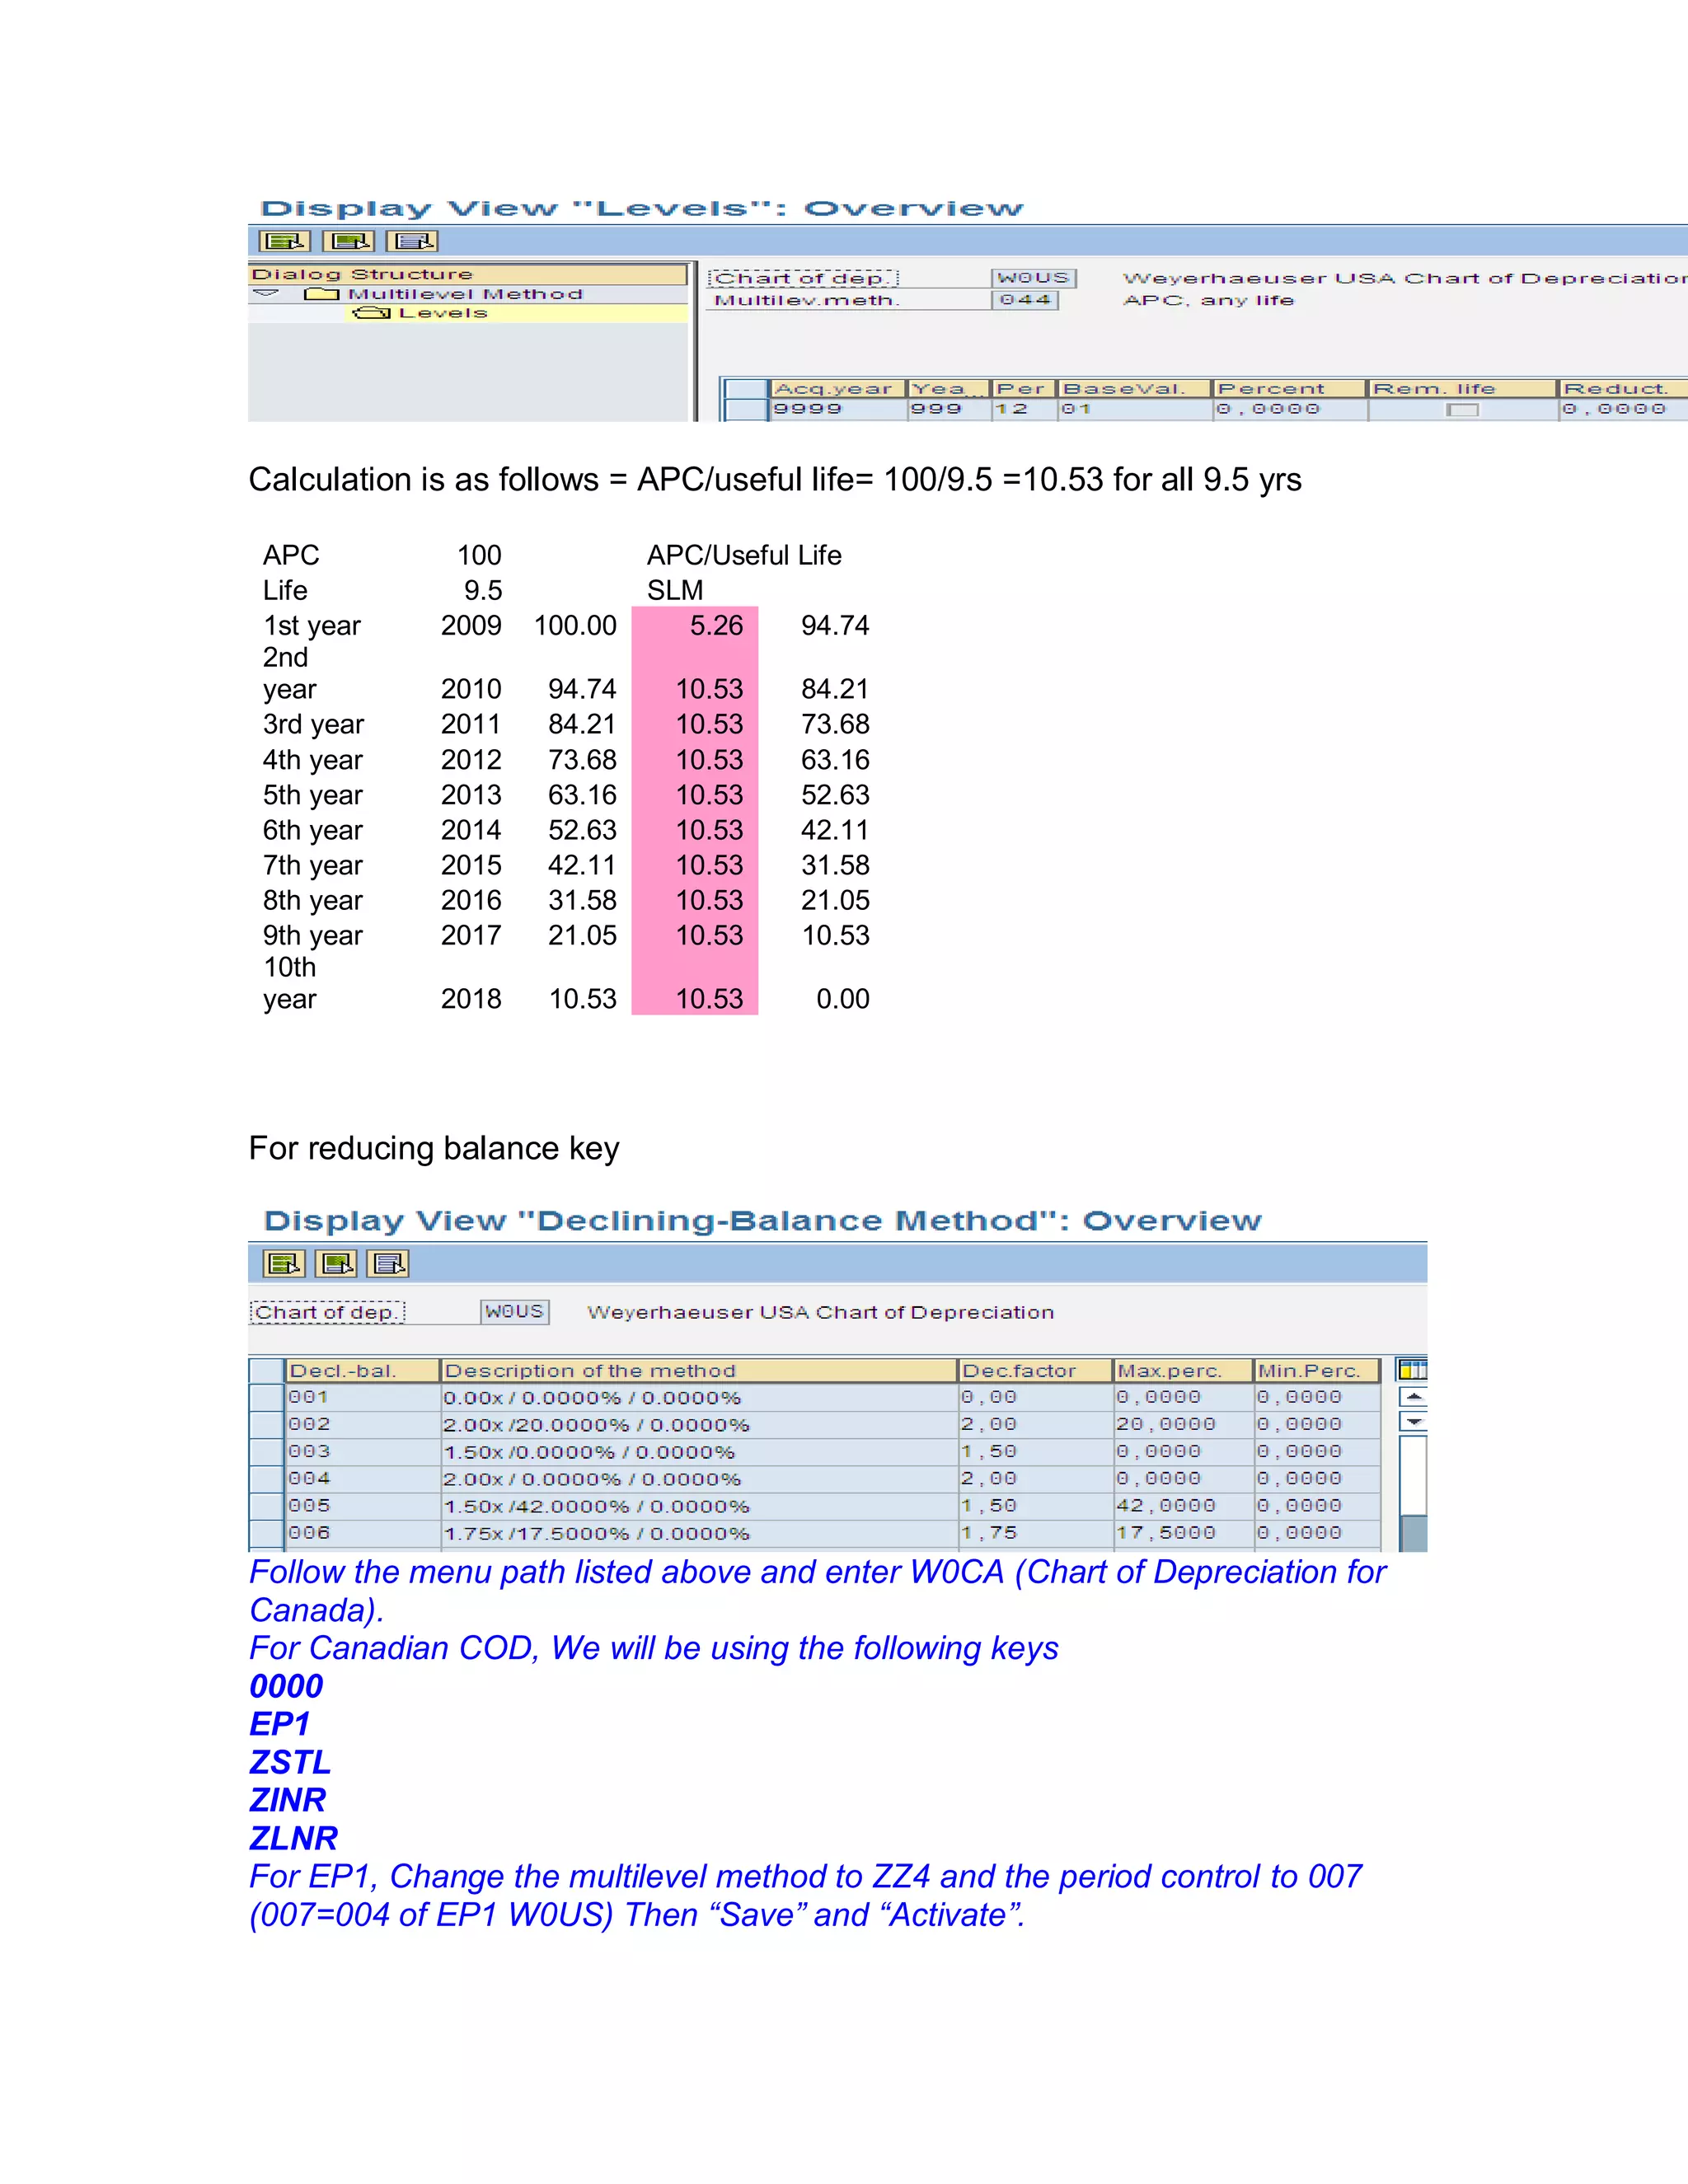The image size is (1688, 2184).
Task: Click the 'APC/Useful Life' heading
Action: [744, 555]
